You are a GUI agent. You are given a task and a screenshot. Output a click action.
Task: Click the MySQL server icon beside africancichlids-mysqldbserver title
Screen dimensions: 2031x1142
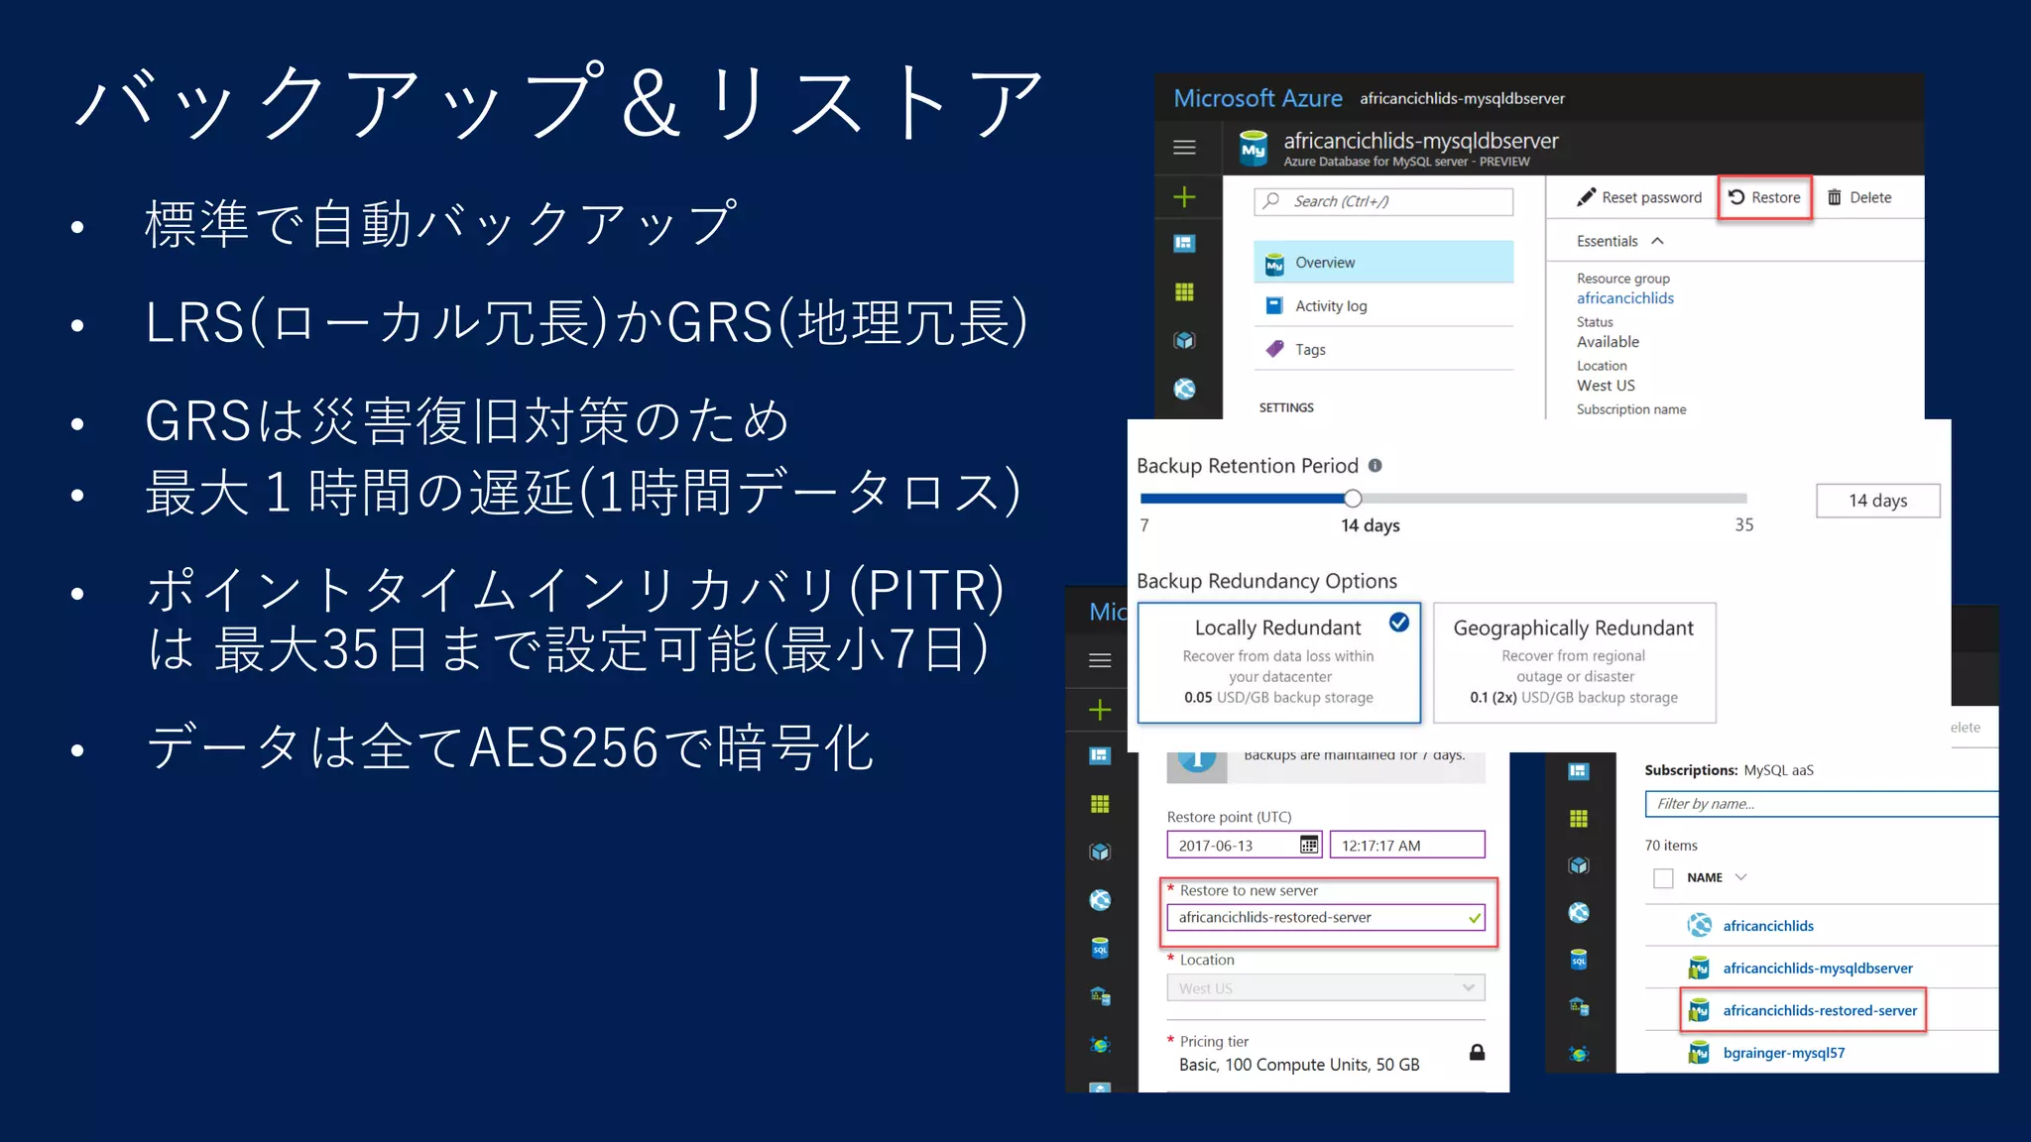[x=1254, y=149]
